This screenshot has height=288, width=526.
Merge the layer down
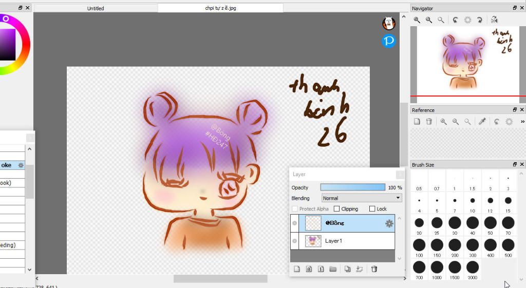pos(359,269)
